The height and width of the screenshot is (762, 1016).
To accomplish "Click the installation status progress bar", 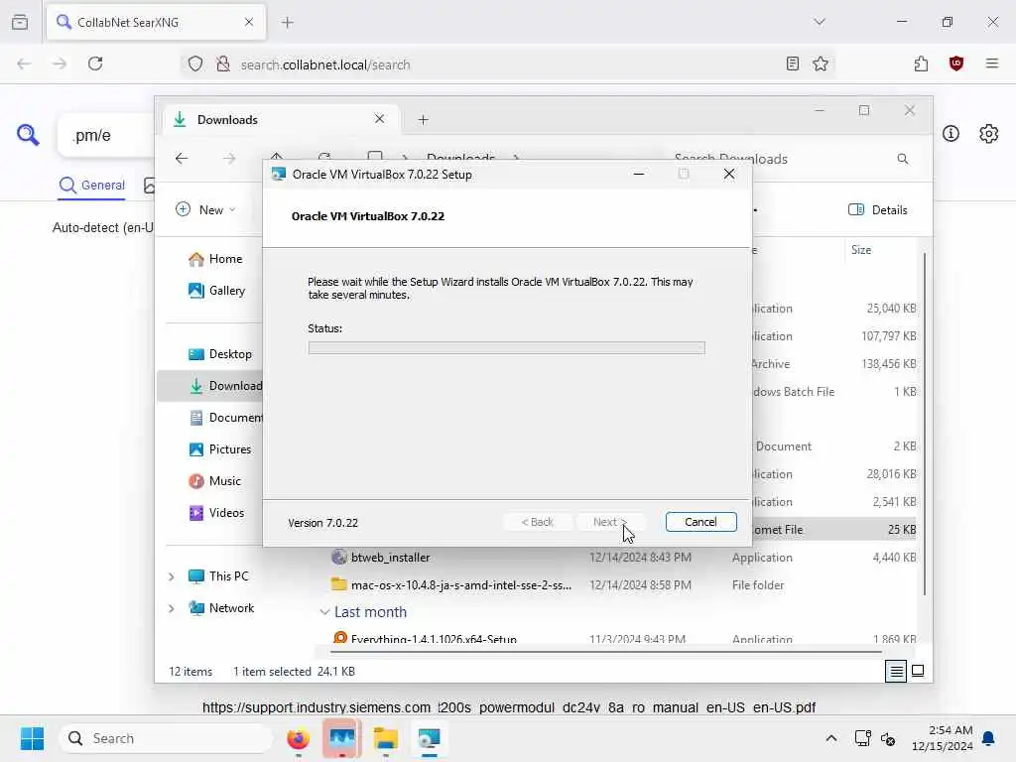I will tap(506, 348).
